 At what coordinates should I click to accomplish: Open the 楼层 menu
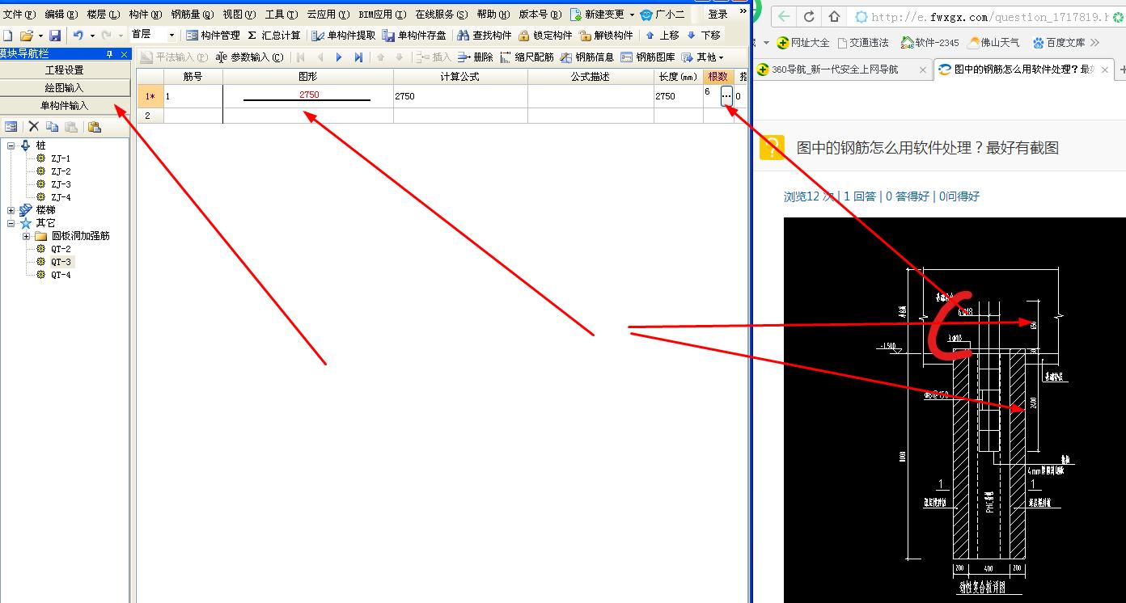pyautogui.click(x=103, y=15)
